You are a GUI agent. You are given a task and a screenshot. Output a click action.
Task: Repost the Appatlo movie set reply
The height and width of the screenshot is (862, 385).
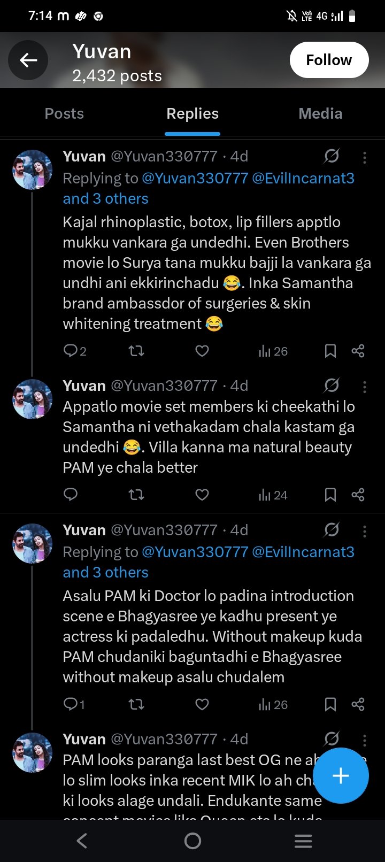(136, 495)
